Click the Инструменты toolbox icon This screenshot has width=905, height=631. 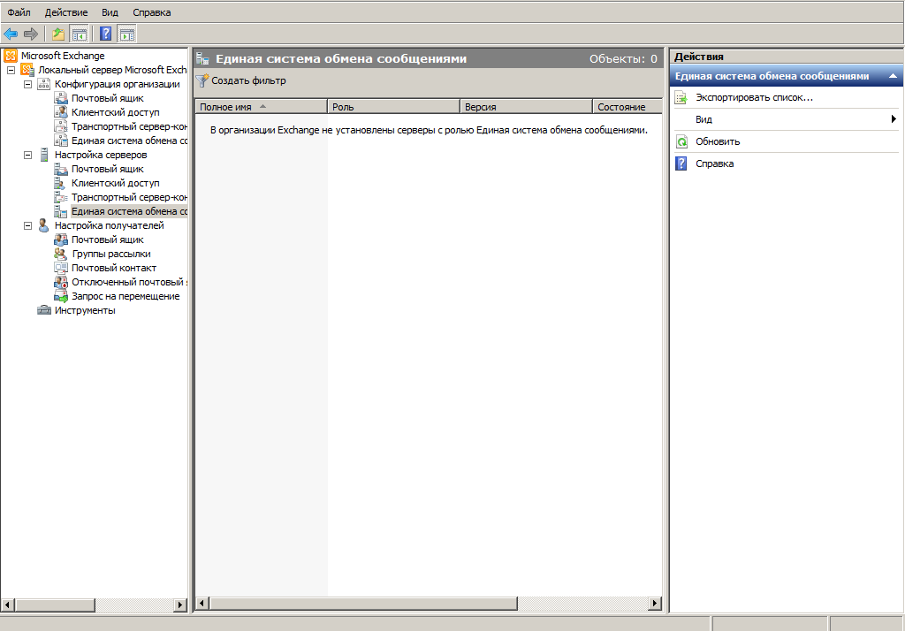coord(44,310)
